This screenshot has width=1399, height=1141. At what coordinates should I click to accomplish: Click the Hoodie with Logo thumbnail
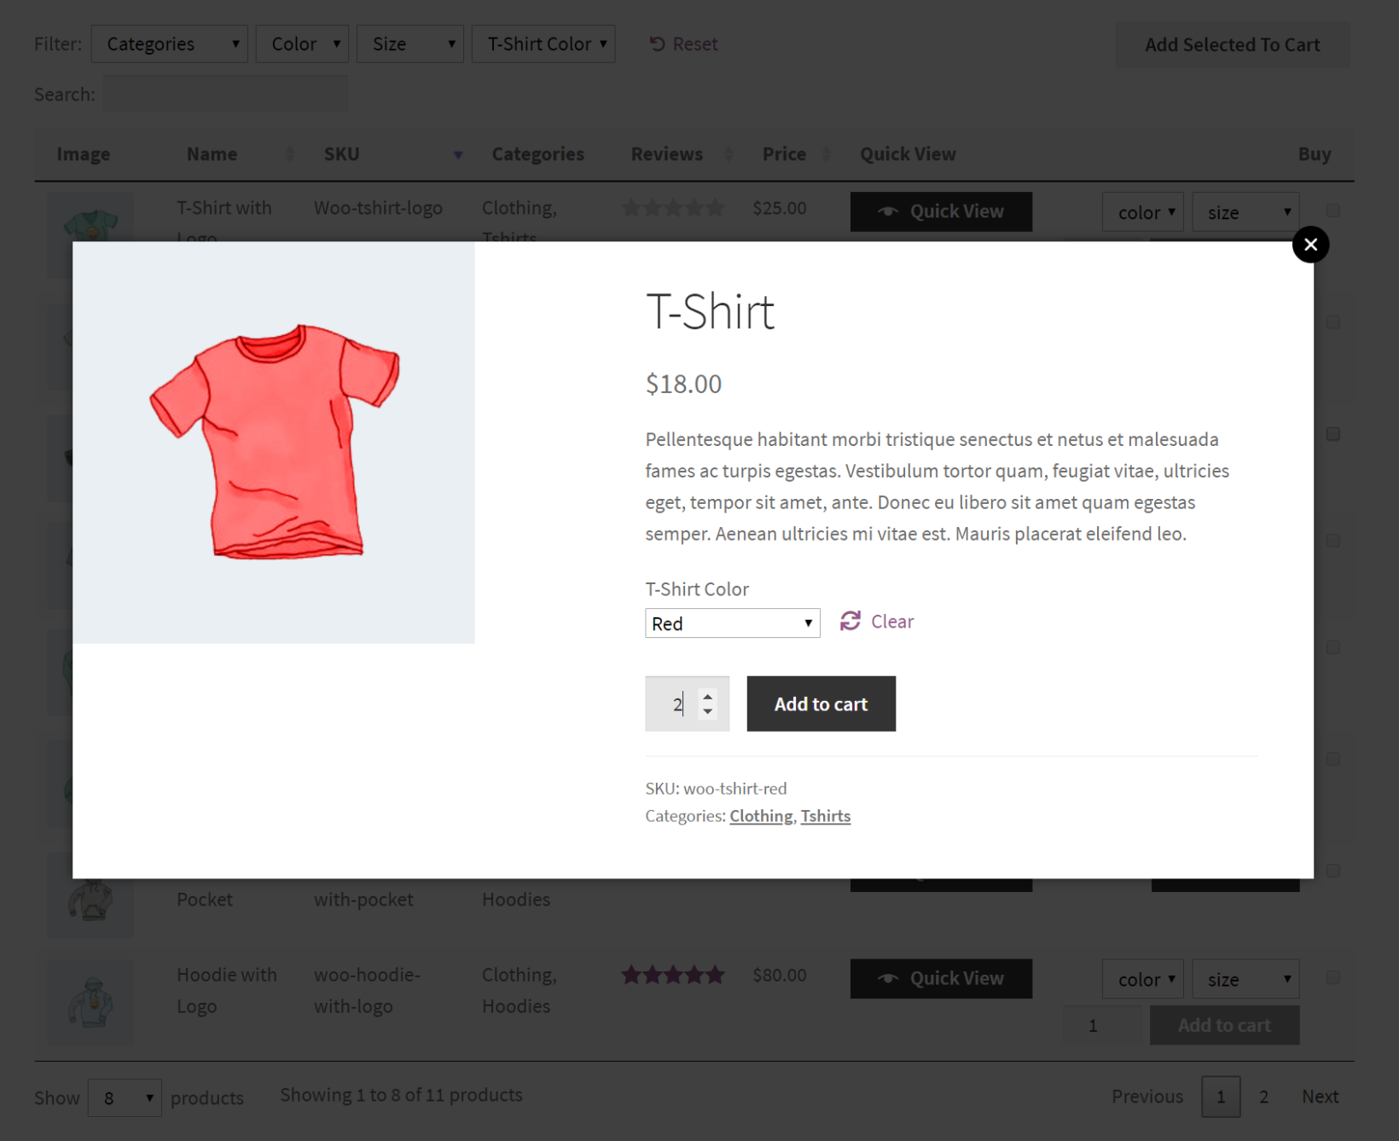tap(90, 1001)
